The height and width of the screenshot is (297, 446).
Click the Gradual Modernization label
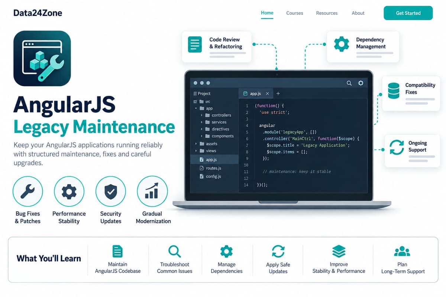click(x=153, y=217)
